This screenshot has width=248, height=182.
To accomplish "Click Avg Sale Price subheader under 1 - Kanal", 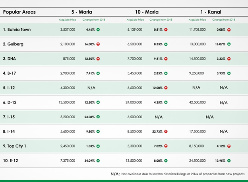I will 197,20.
